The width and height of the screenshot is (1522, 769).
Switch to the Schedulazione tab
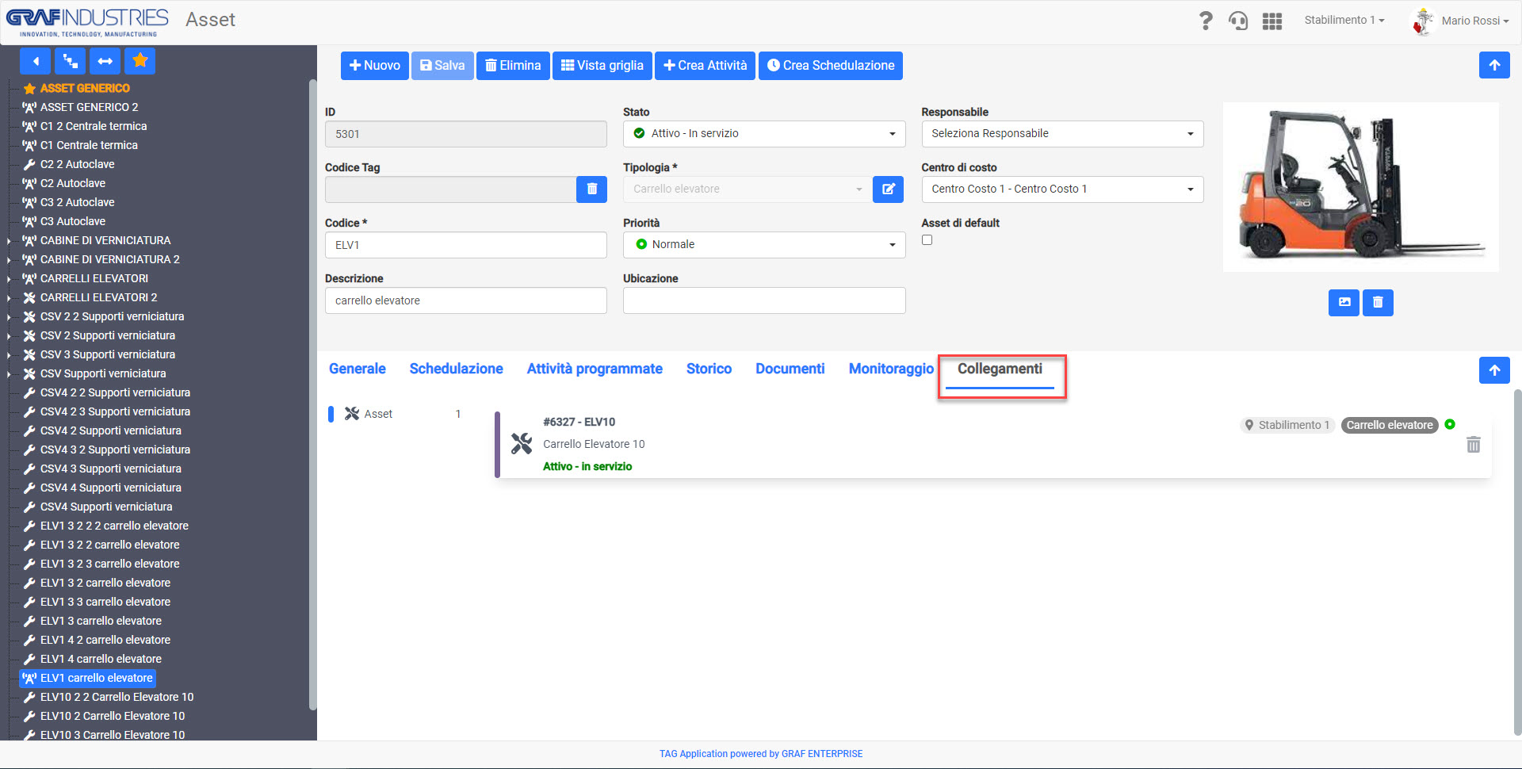[x=456, y=369]
